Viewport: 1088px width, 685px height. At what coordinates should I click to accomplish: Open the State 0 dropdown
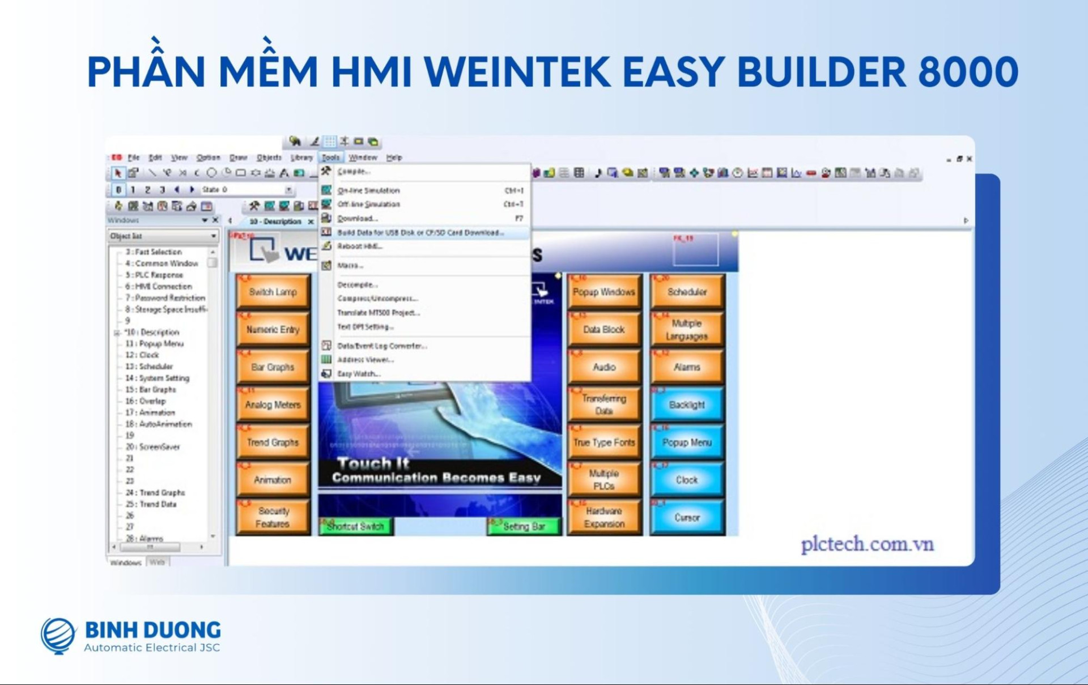click(289, 190)
